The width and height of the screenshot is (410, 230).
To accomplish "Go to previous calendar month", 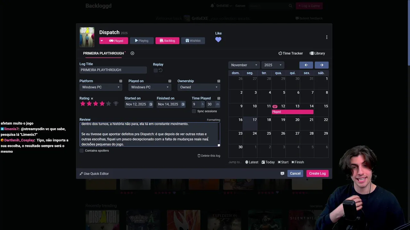I will coord(306,65).
